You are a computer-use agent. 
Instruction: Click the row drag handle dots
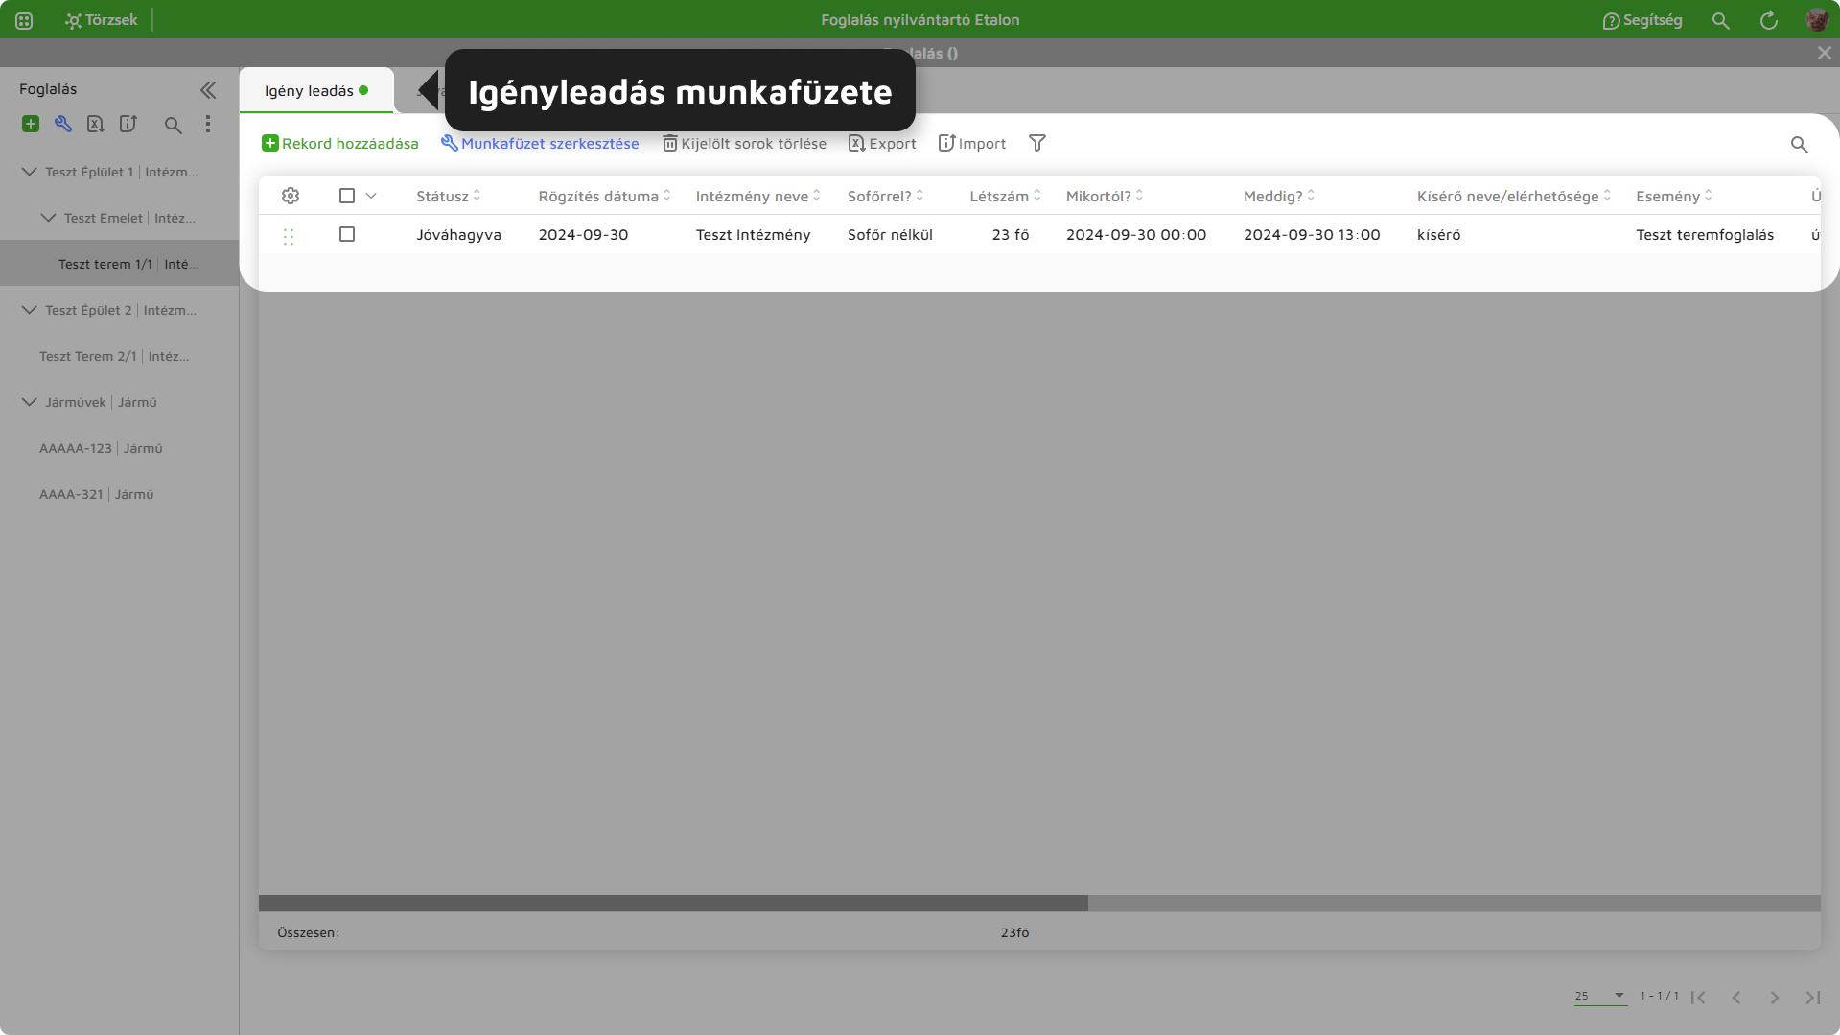(x=289, y=236)
